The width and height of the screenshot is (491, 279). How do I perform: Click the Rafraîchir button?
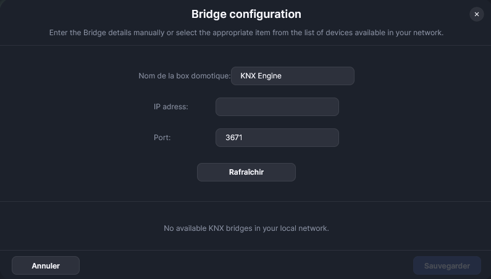[246, 172]
